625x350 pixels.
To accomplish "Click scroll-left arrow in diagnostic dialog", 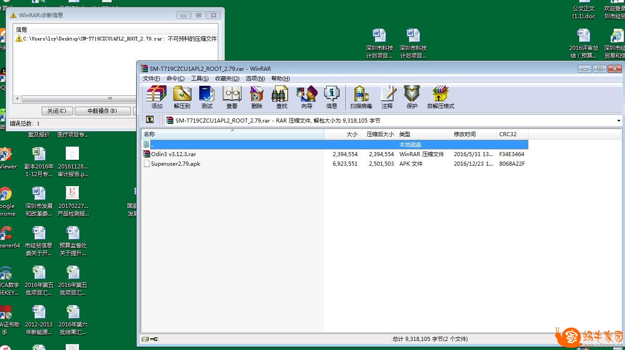I will click(x=18, y=99).
